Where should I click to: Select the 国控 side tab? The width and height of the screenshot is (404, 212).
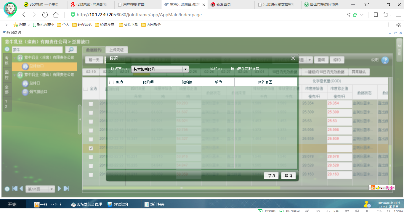[7, 75]
